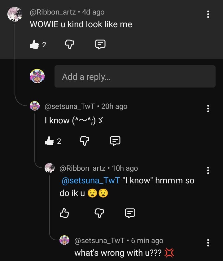The width and height of the screenshot is (223, 261).
Task: Dislike the "WOWIE u kind look like me" comment
Action: coord(69,45)
